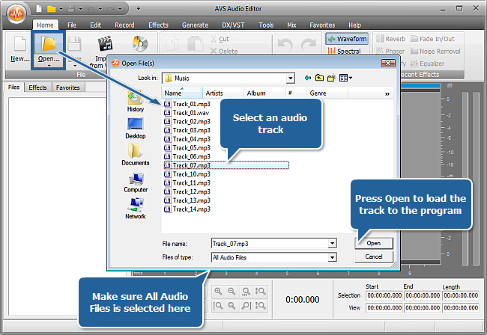The width and height of the screenshot is (487, 335).
Task: Click the Selection Start time field
Action: [x=384, y=295]
